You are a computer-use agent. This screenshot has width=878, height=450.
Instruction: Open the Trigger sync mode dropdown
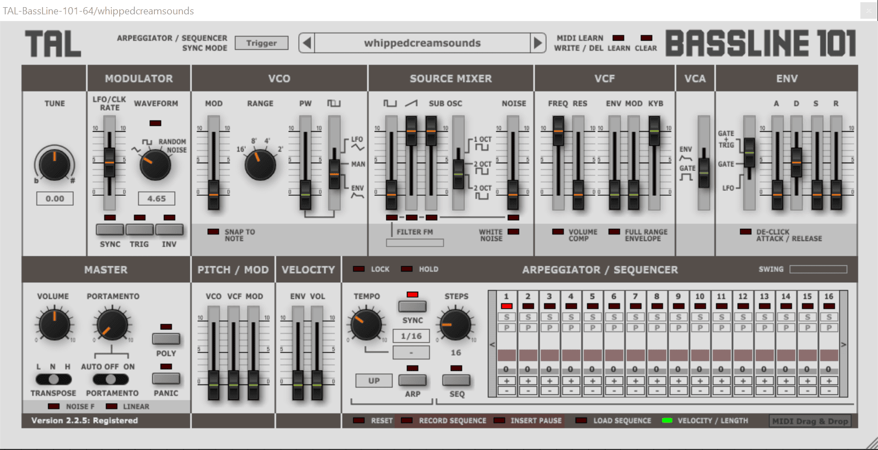click(261, 43)
